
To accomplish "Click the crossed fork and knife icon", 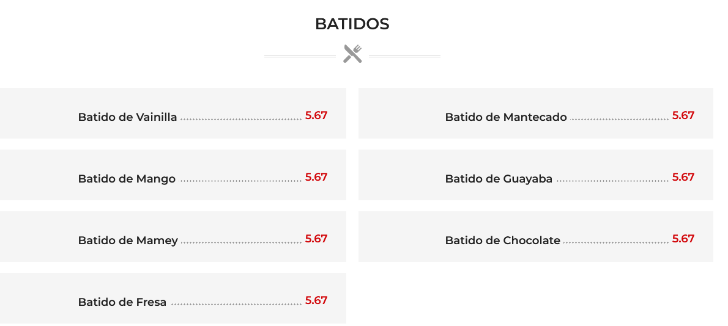I will tap(352, 54).
